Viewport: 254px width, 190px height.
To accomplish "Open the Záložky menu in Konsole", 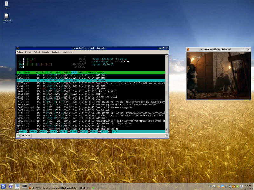I will pos(46,52).
